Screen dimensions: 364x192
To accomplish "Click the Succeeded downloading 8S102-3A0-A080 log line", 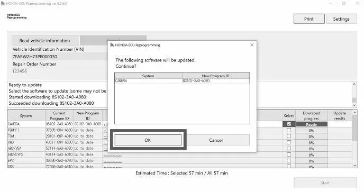I will pyautogui.click(x=51, y=103).
